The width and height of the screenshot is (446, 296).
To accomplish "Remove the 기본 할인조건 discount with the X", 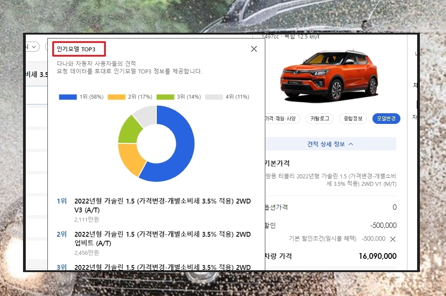I will point(393,239).
